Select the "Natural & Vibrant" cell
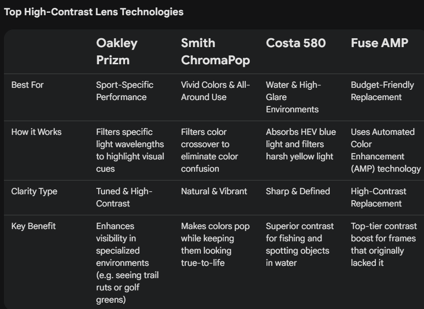 214,191
